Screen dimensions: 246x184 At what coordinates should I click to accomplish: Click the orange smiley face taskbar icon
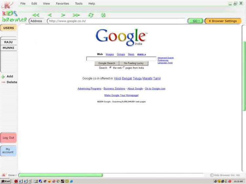[x=49, y=181]
